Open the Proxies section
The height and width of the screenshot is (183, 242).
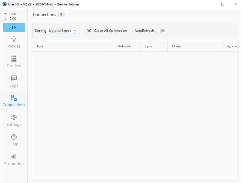click(x=14, y=42)
